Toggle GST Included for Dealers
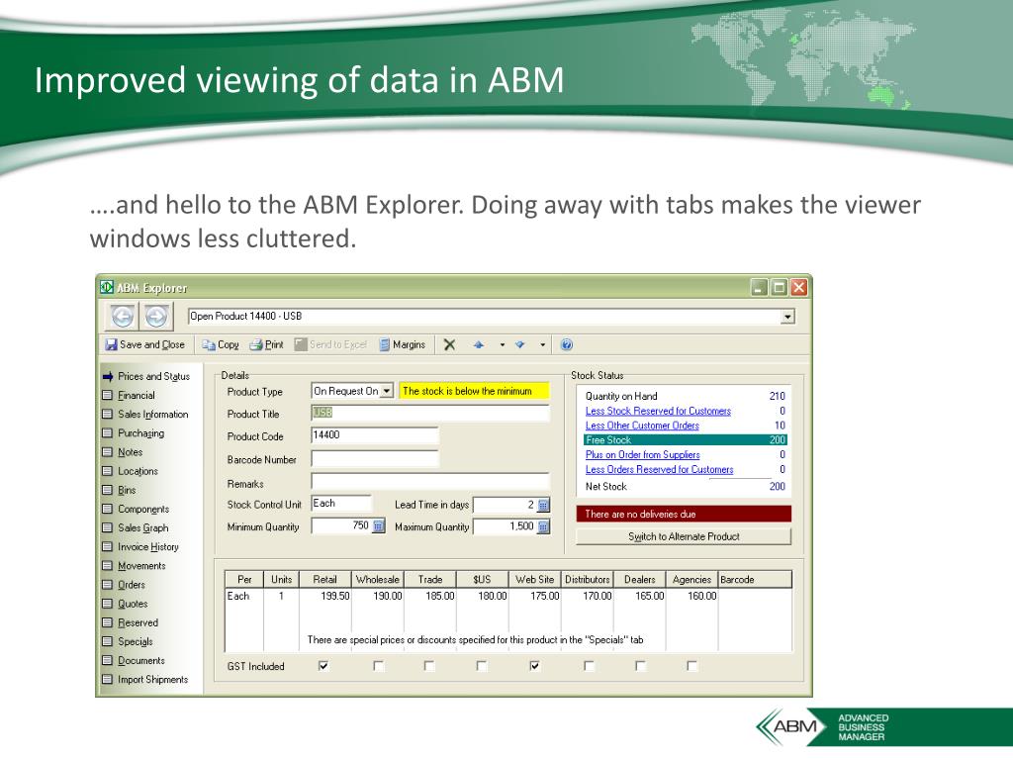The image size is (1013, 760). [x=640, y=666]
